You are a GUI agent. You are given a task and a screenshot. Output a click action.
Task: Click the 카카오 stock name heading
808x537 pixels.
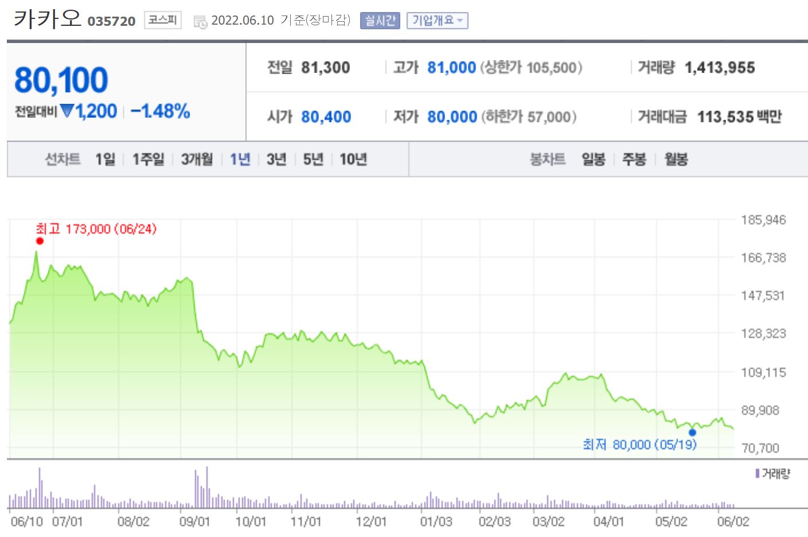[48, 19]
